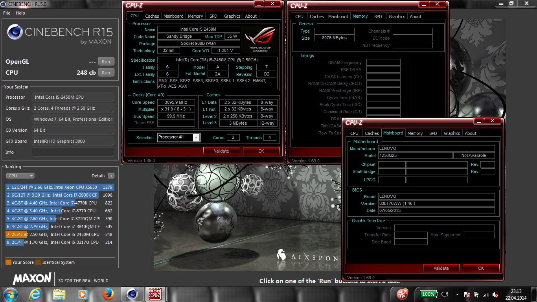
Task: Select highlighted ranking row 7 Core i5-2450M
Action: pos(60,234)
